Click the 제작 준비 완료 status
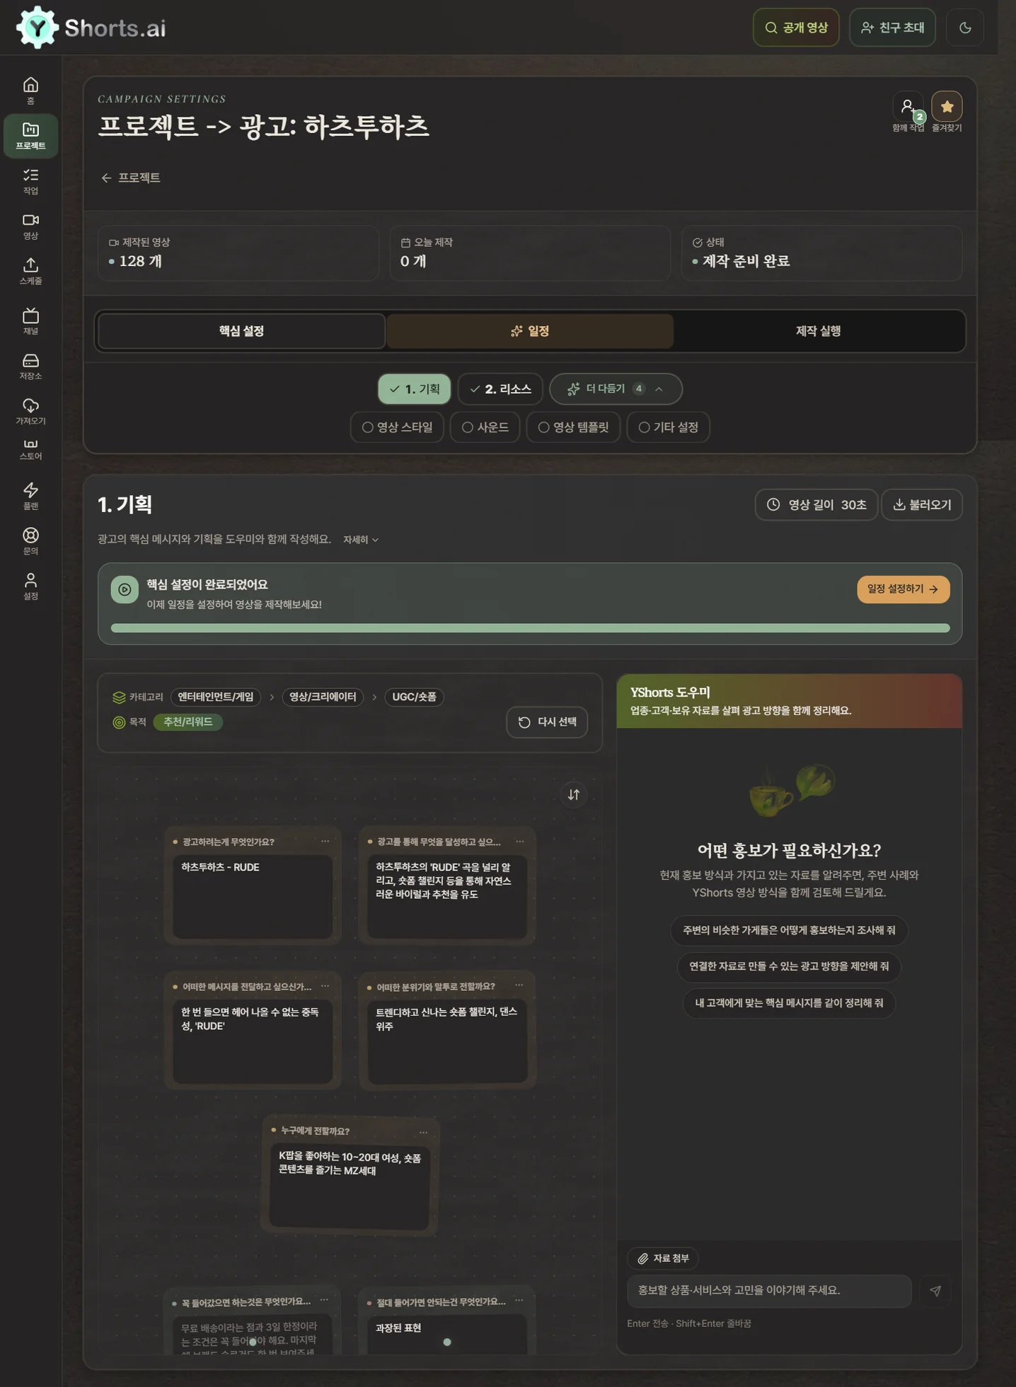1016x1387 pixels. pos(821,253)
